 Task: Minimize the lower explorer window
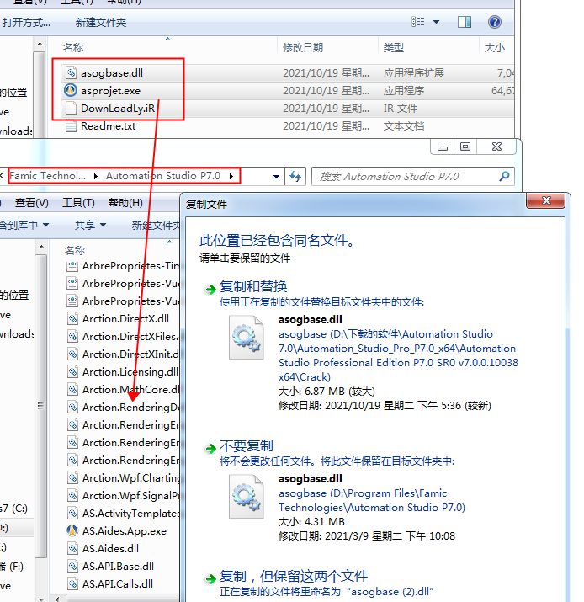click(443, 147)
